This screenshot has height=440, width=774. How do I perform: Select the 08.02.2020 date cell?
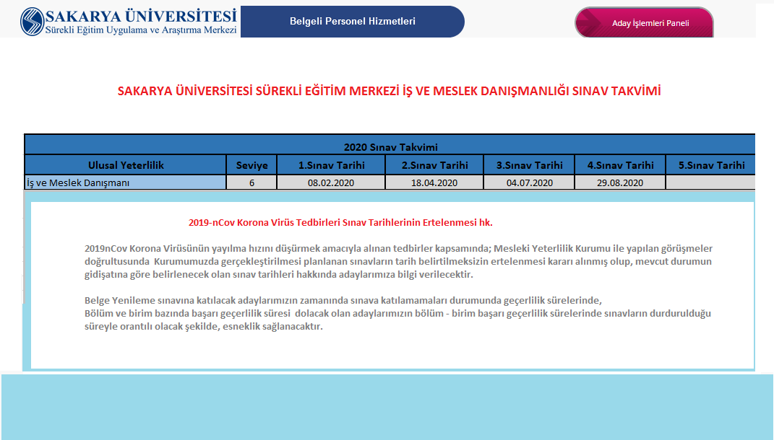331,182
